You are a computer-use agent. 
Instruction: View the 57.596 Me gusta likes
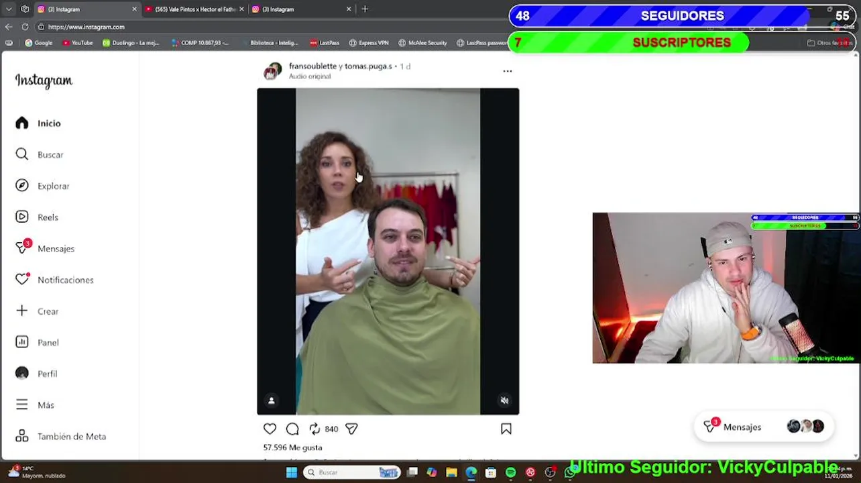[292, 447]
